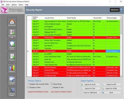This screenshot has height=99, width=124.
Task: Select the Trustworthy cell
Action: tap(55, 48)
